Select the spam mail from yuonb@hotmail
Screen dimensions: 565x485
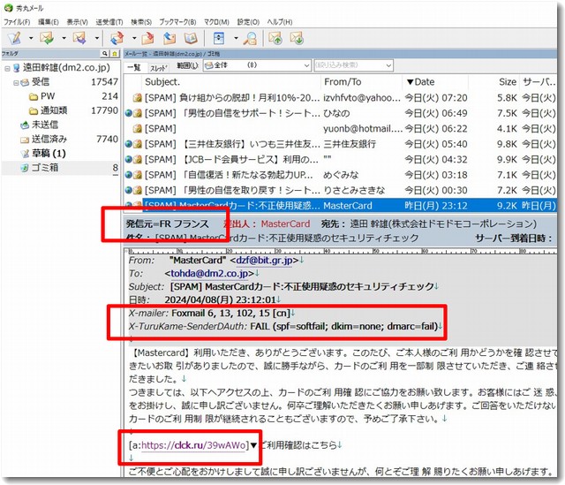point(340,129)
